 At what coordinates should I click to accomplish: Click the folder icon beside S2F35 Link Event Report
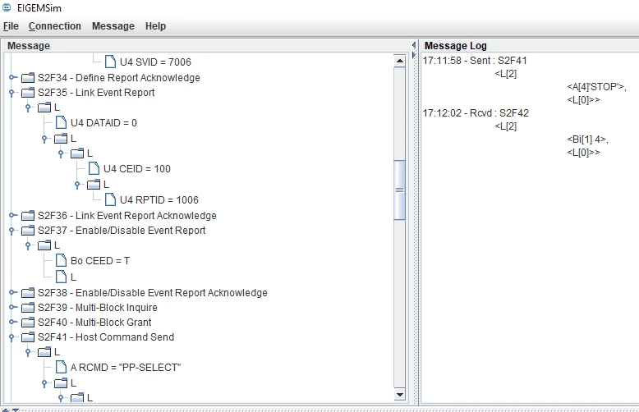[x=28, y=93]
